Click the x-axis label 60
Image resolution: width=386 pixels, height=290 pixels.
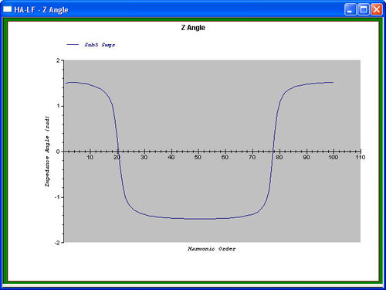(x=225, y=157)
